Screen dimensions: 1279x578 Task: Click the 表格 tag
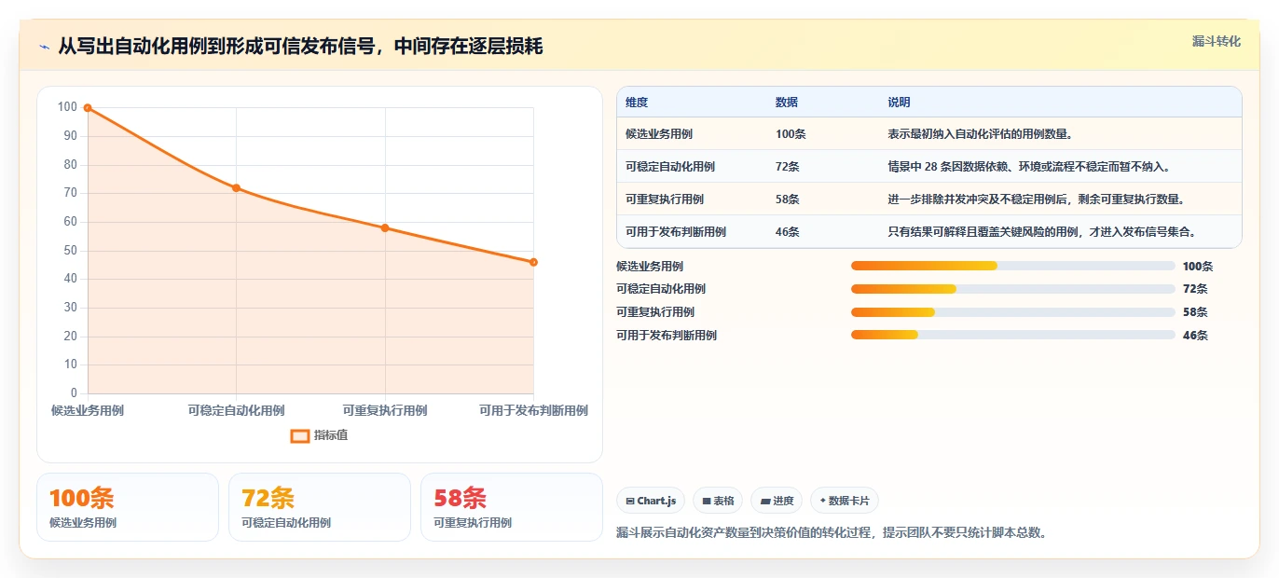(718, 501)
